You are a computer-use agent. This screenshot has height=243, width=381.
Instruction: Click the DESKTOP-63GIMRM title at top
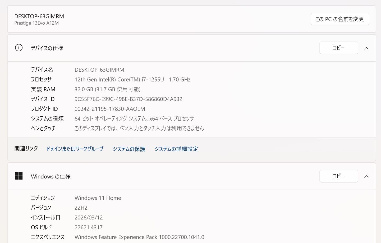[x=39, y=16]
